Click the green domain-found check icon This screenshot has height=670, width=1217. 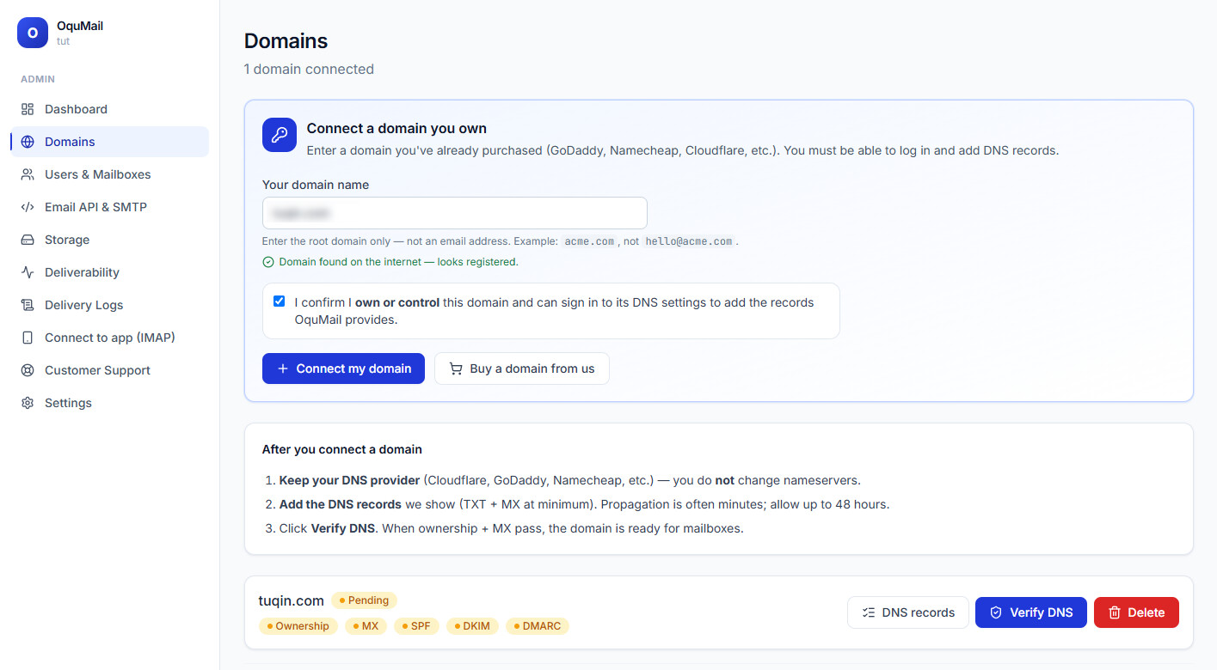(x=267, y=262)
